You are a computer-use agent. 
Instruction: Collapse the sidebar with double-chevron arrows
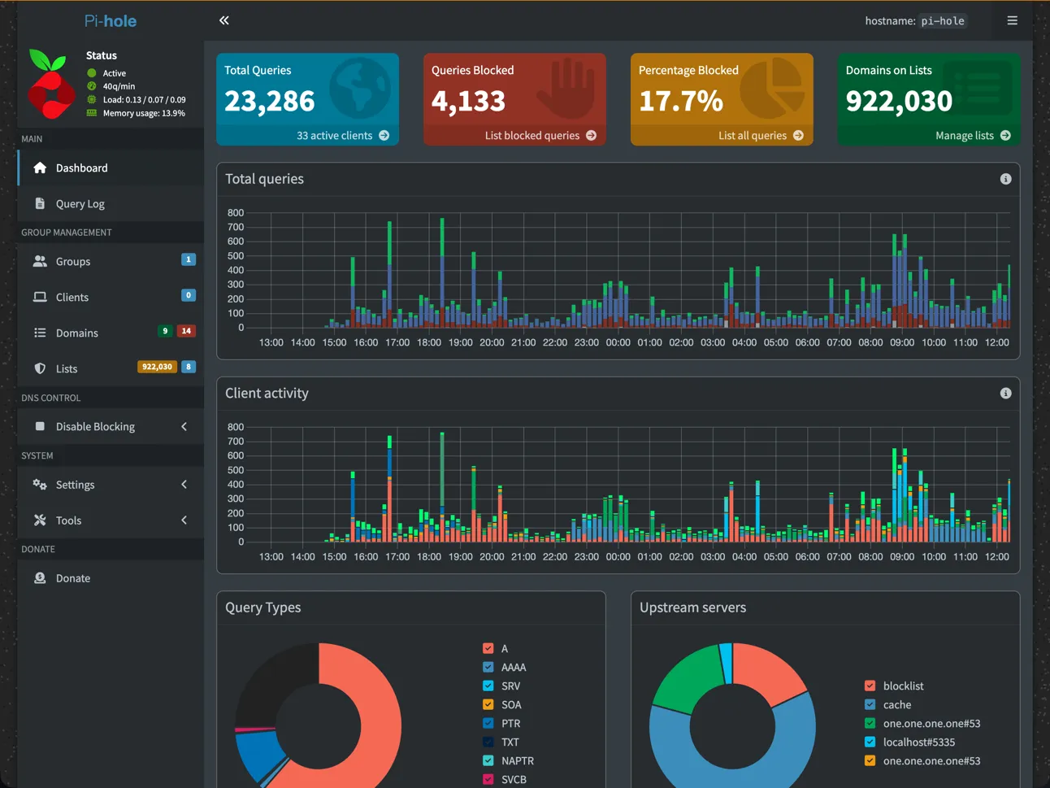[223, 20]
